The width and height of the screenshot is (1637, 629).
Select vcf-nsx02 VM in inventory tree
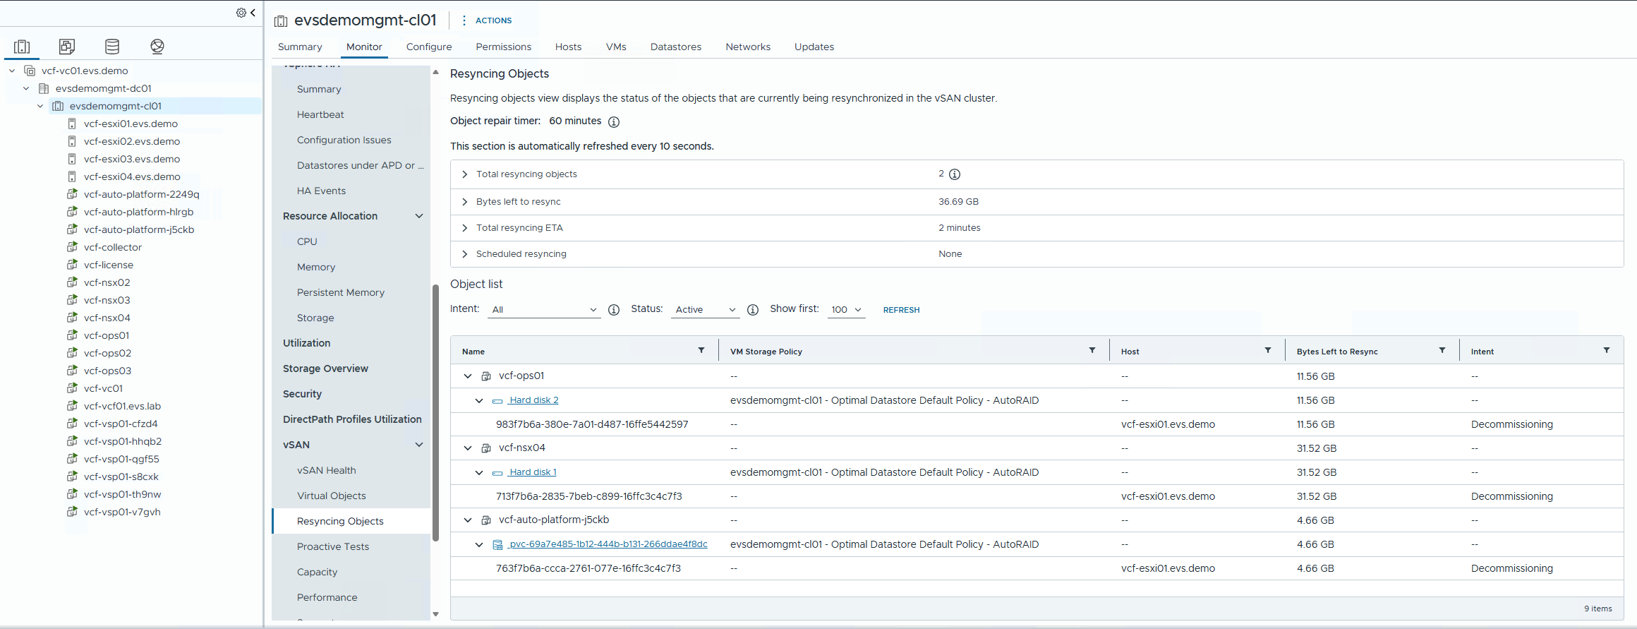point(107,282)
